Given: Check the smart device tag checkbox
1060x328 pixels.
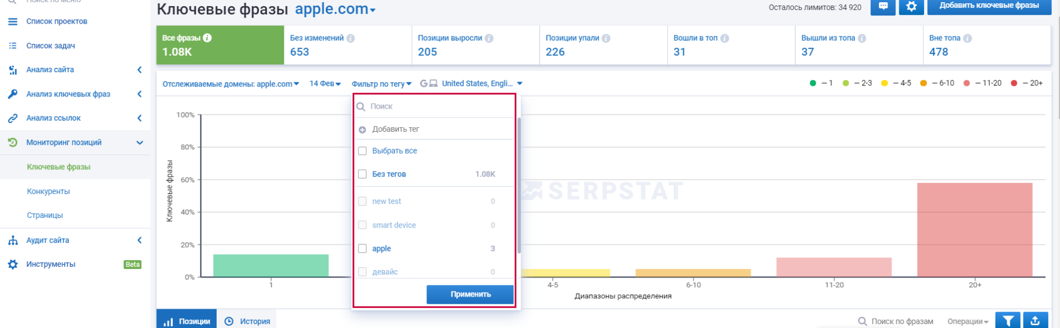Looking at the screenshot, I should (362, 225).
